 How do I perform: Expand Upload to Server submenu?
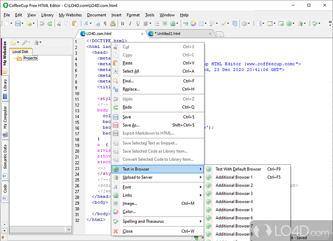(x=158, y=177)
